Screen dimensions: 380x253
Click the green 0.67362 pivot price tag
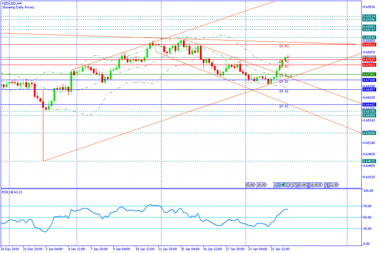(369, 74)
